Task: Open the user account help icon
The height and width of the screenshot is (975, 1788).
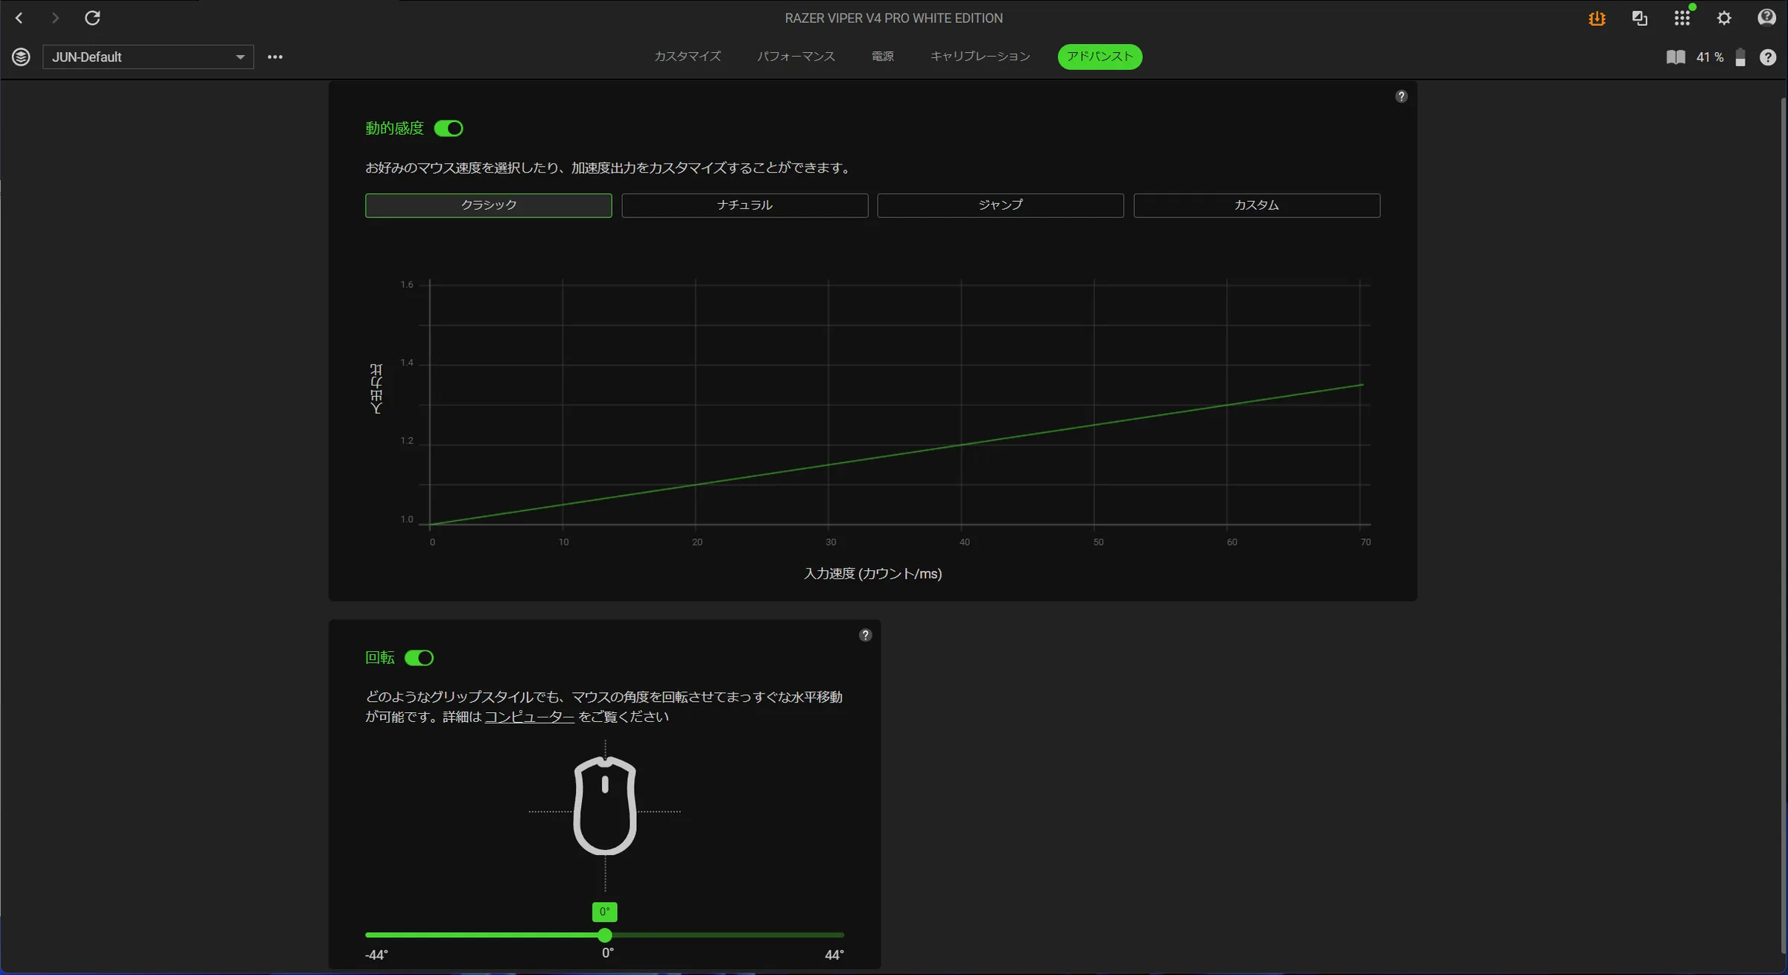Action: tap(1766, 18)
